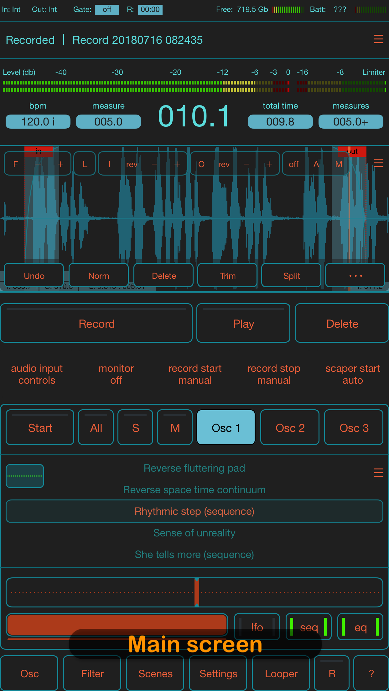Open help with the question mark button

[x=371, y=673]
